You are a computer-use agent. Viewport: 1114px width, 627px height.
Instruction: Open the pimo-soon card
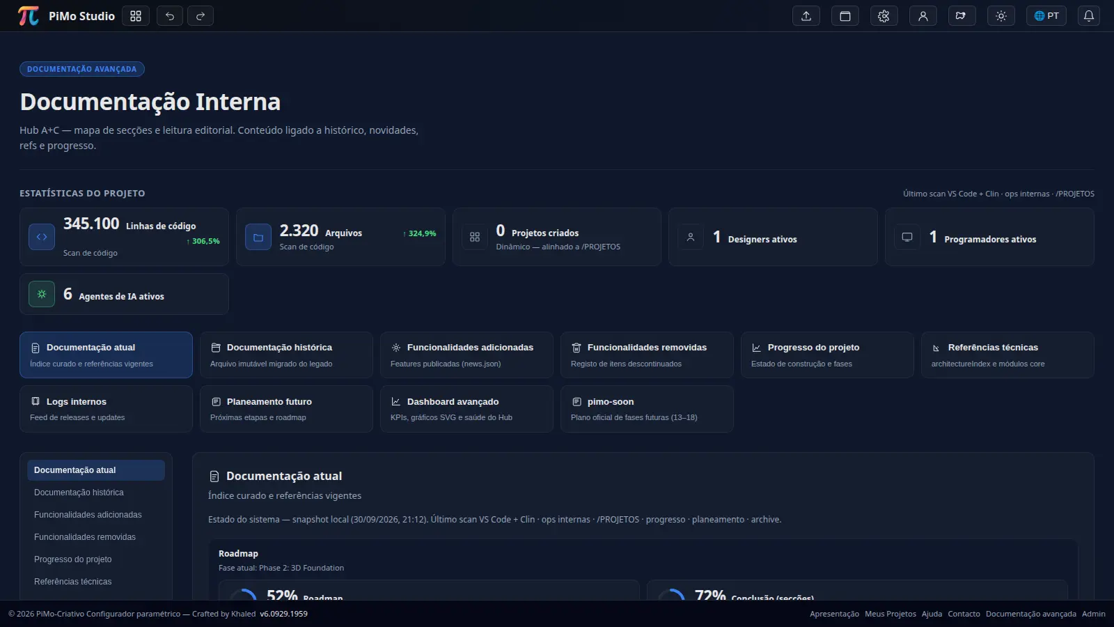coord(647,409)
